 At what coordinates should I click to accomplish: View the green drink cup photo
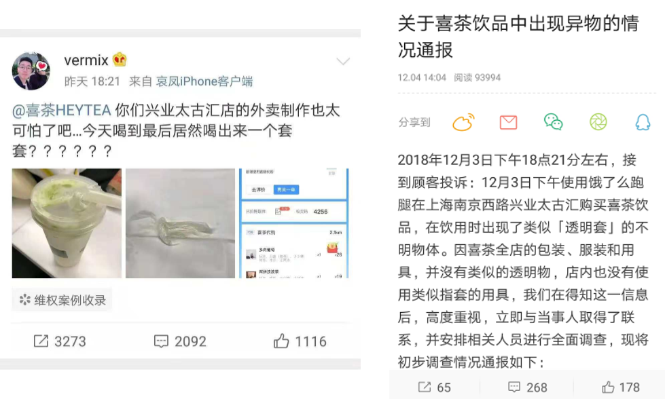point(67,223)
